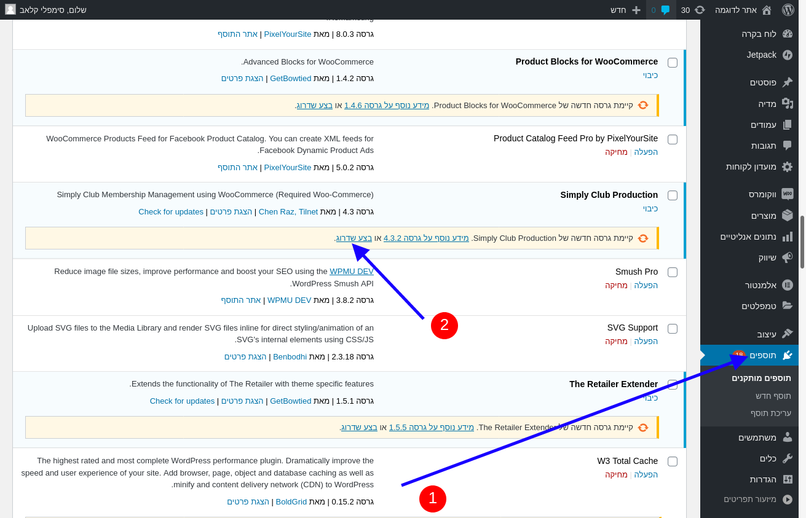The height and width of the screenshot is (518, 806).
Task: Open the Plugin File Editor submenu item
Action: coord(770,413)
